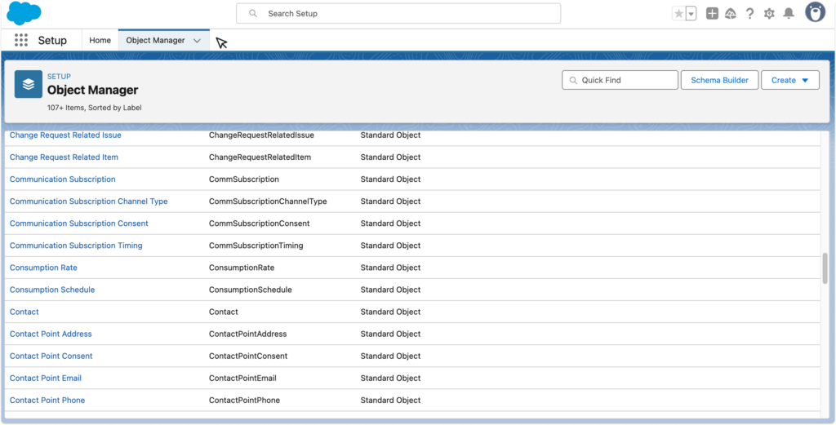Open the Setup gear menu

769,14
